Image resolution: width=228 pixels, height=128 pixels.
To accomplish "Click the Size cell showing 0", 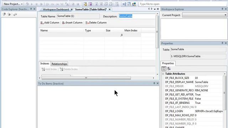I will [114, 35].
